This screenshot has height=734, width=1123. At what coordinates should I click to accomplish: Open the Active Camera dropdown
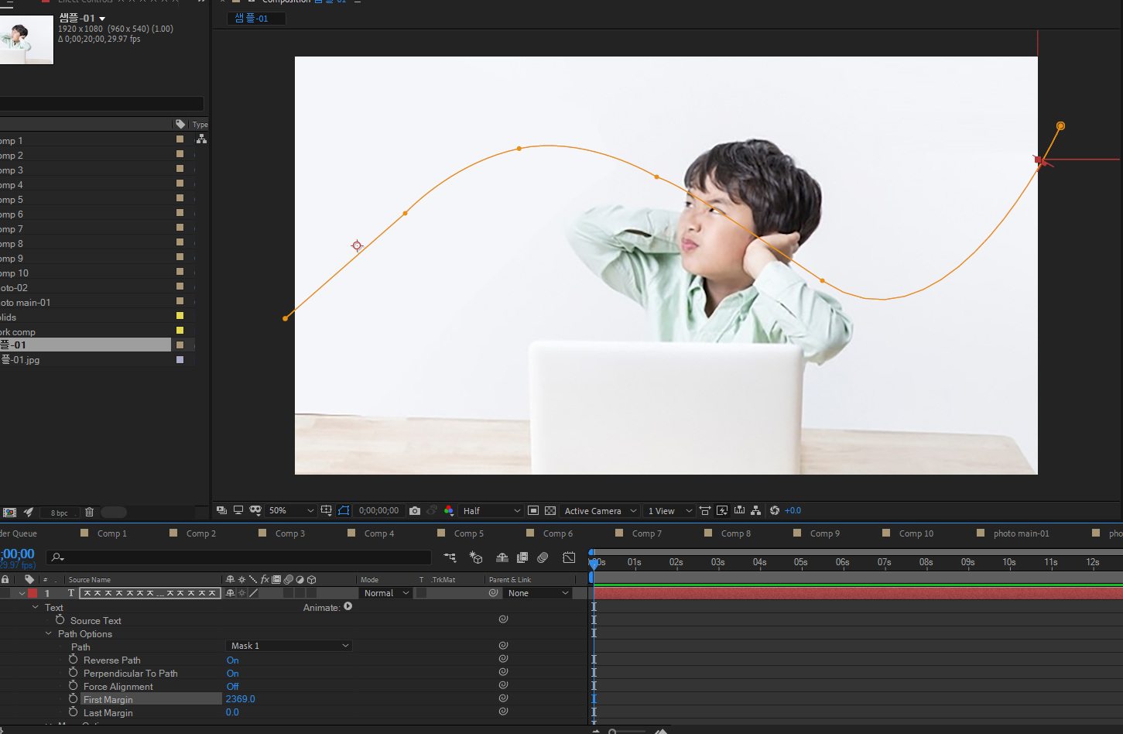click(x=601, y=511)
